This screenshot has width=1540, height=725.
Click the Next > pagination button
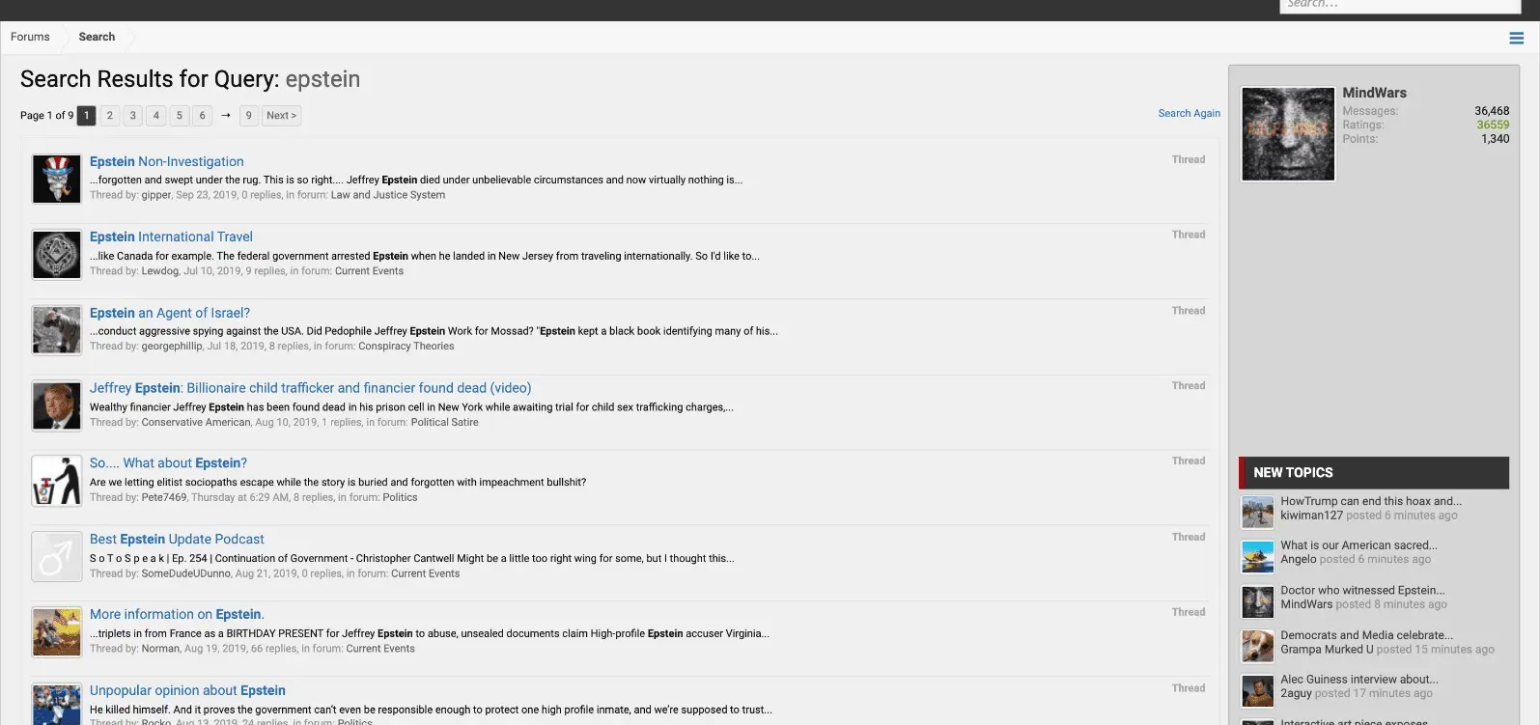click(x=281, y=116)
